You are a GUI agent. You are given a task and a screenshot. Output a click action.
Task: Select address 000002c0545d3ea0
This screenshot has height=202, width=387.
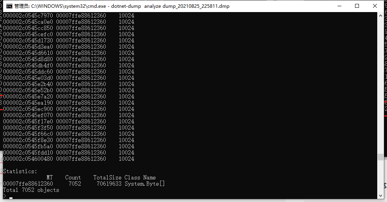[28, 47]
